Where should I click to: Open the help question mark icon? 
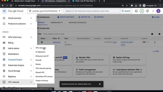point(147,11)
